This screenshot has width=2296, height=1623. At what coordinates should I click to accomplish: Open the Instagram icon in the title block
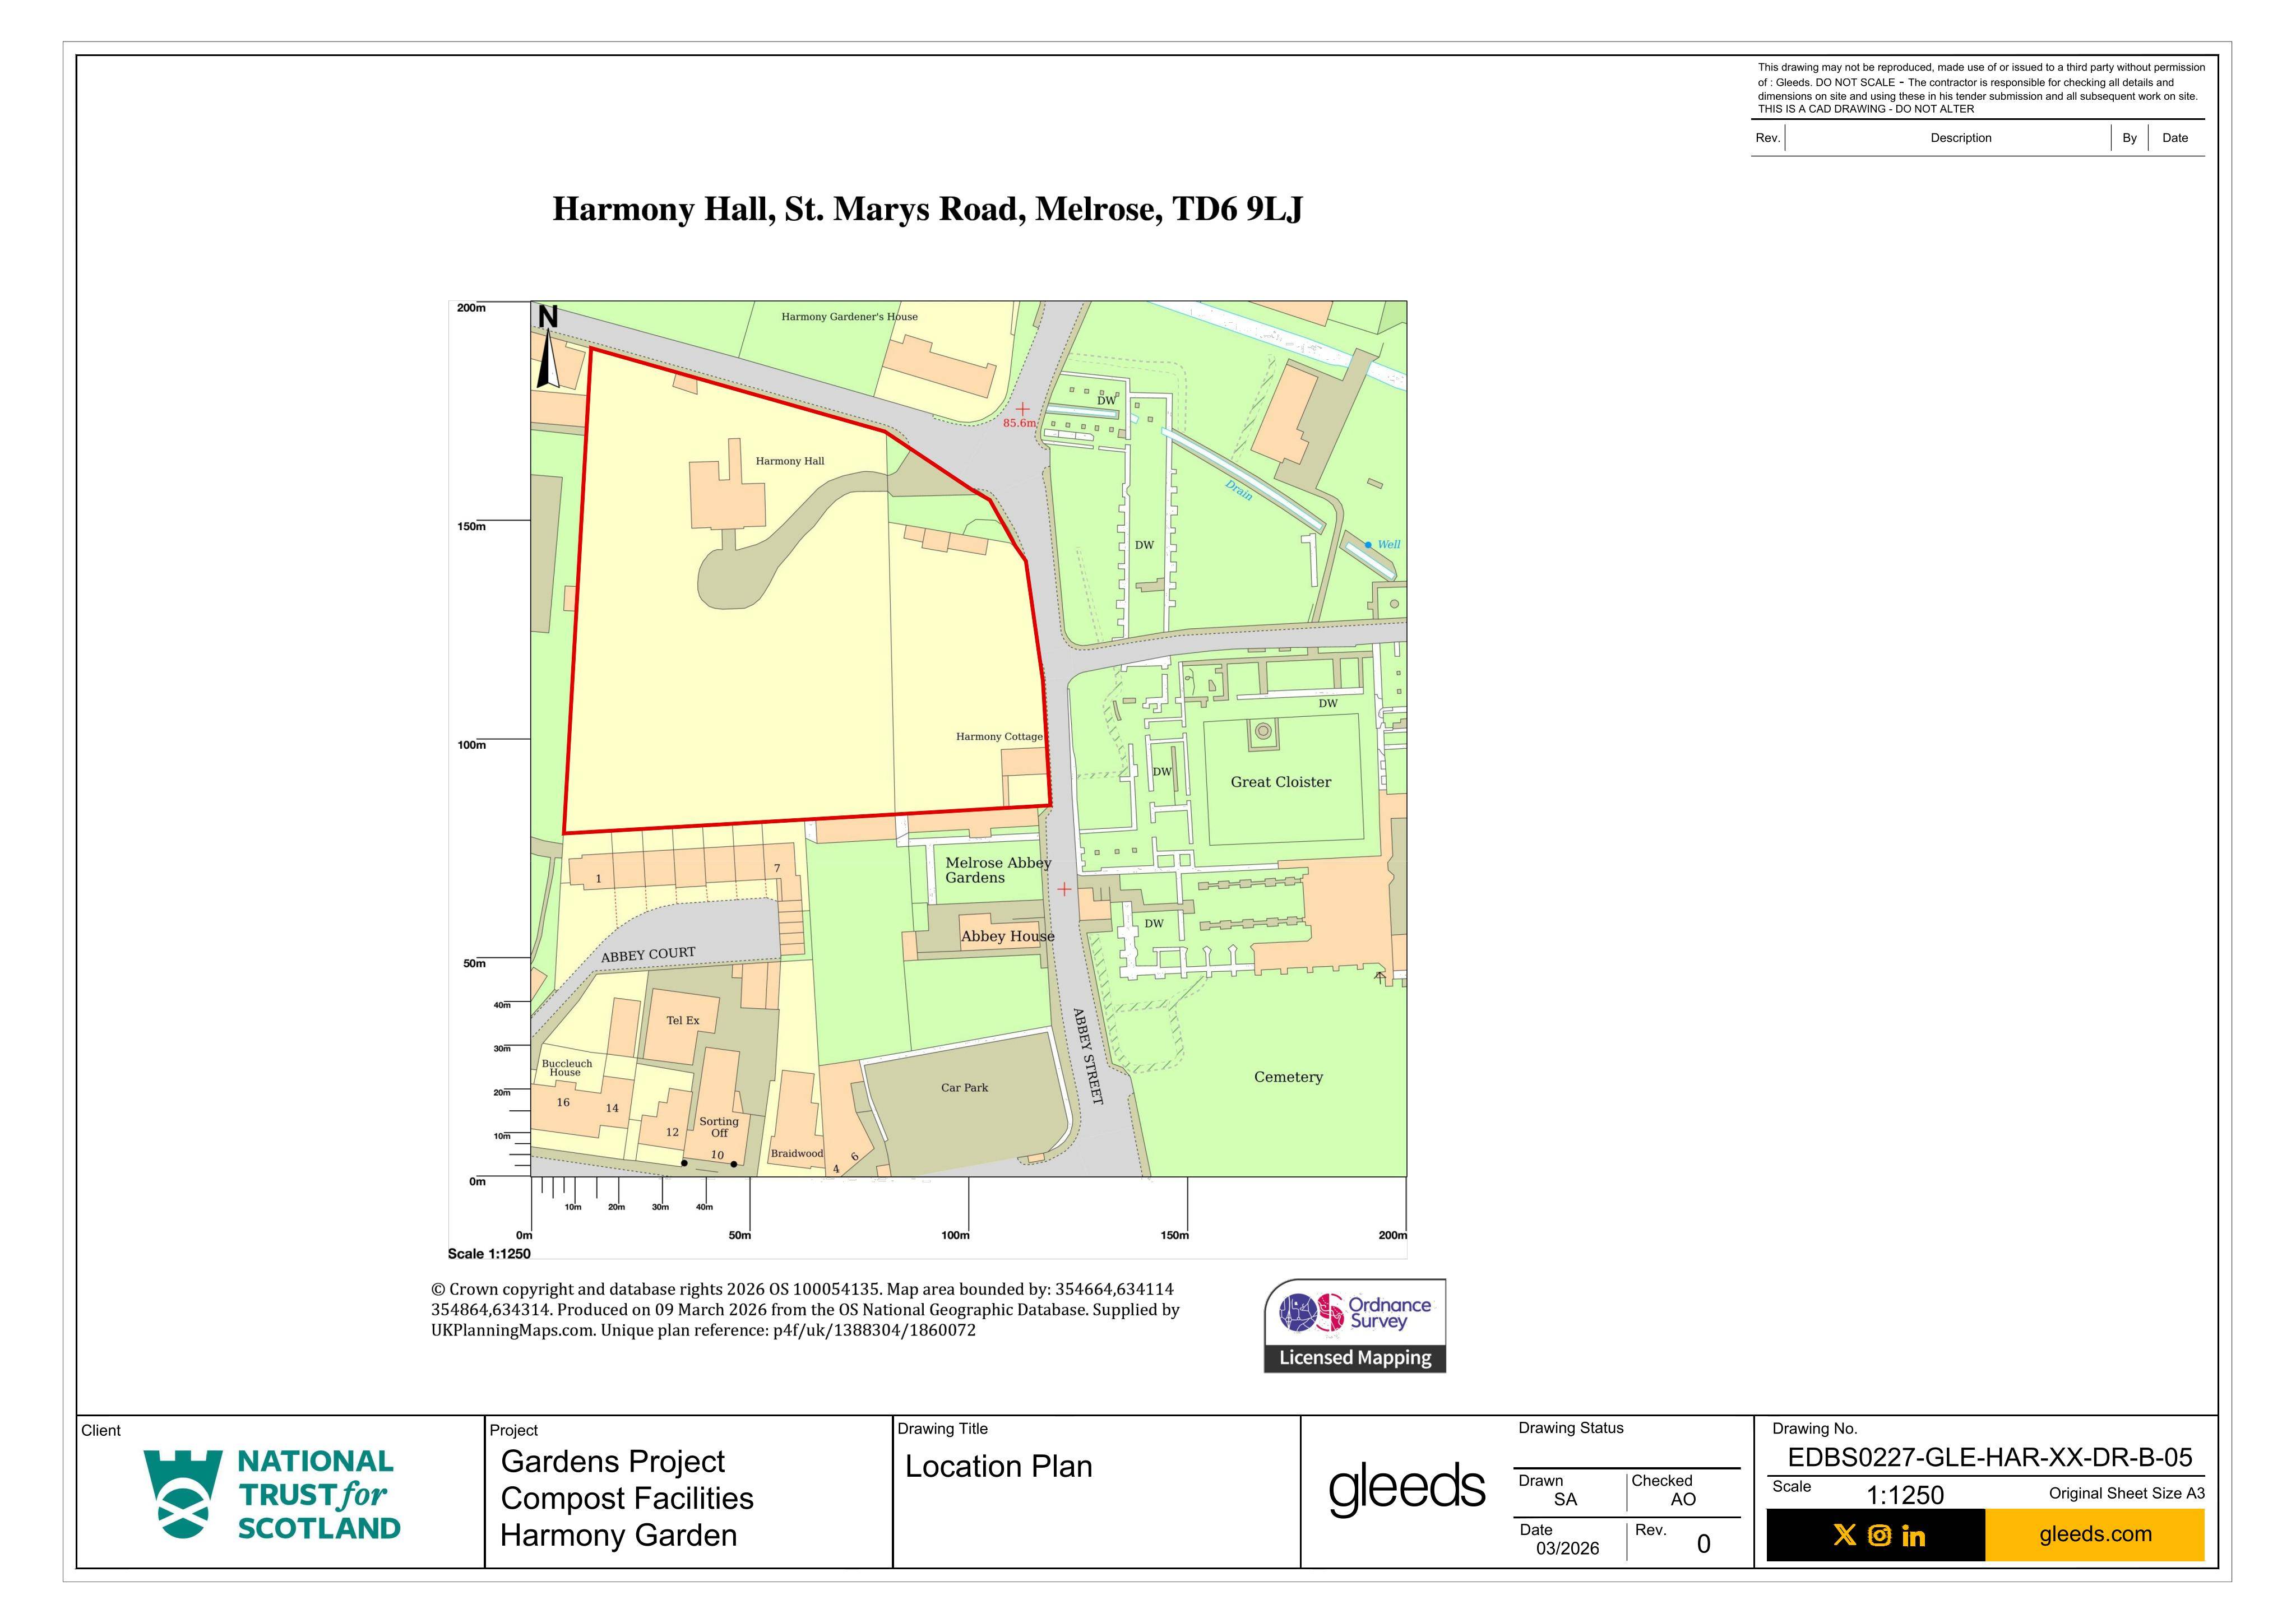pyautogui.click(x=1880, y=1535)
